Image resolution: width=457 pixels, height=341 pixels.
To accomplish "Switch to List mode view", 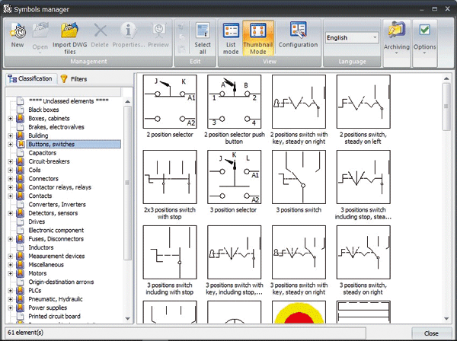I will pyautogui.click(x=231, y=38).
